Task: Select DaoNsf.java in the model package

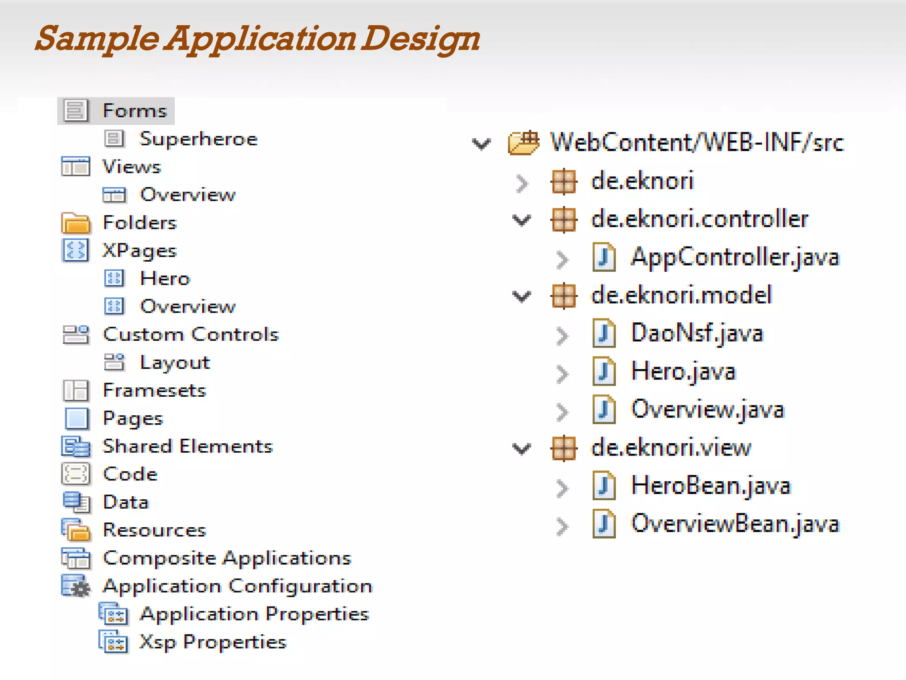Action: point(697,333)
